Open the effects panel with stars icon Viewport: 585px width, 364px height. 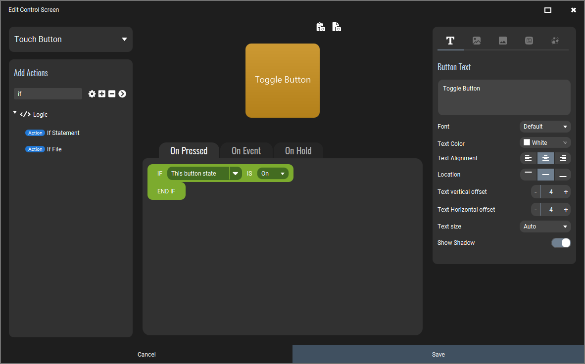(555, 41)
